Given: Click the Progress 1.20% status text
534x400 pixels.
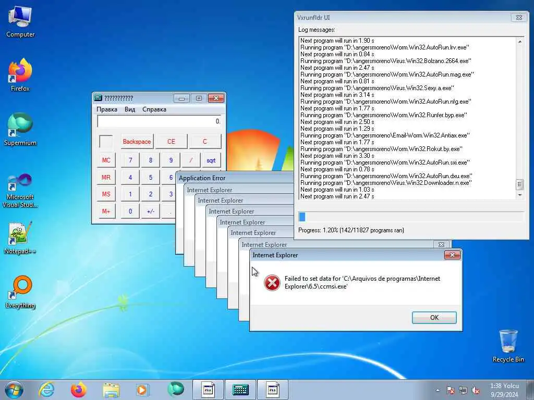Looking at the screenshot, I should (351, 230).
